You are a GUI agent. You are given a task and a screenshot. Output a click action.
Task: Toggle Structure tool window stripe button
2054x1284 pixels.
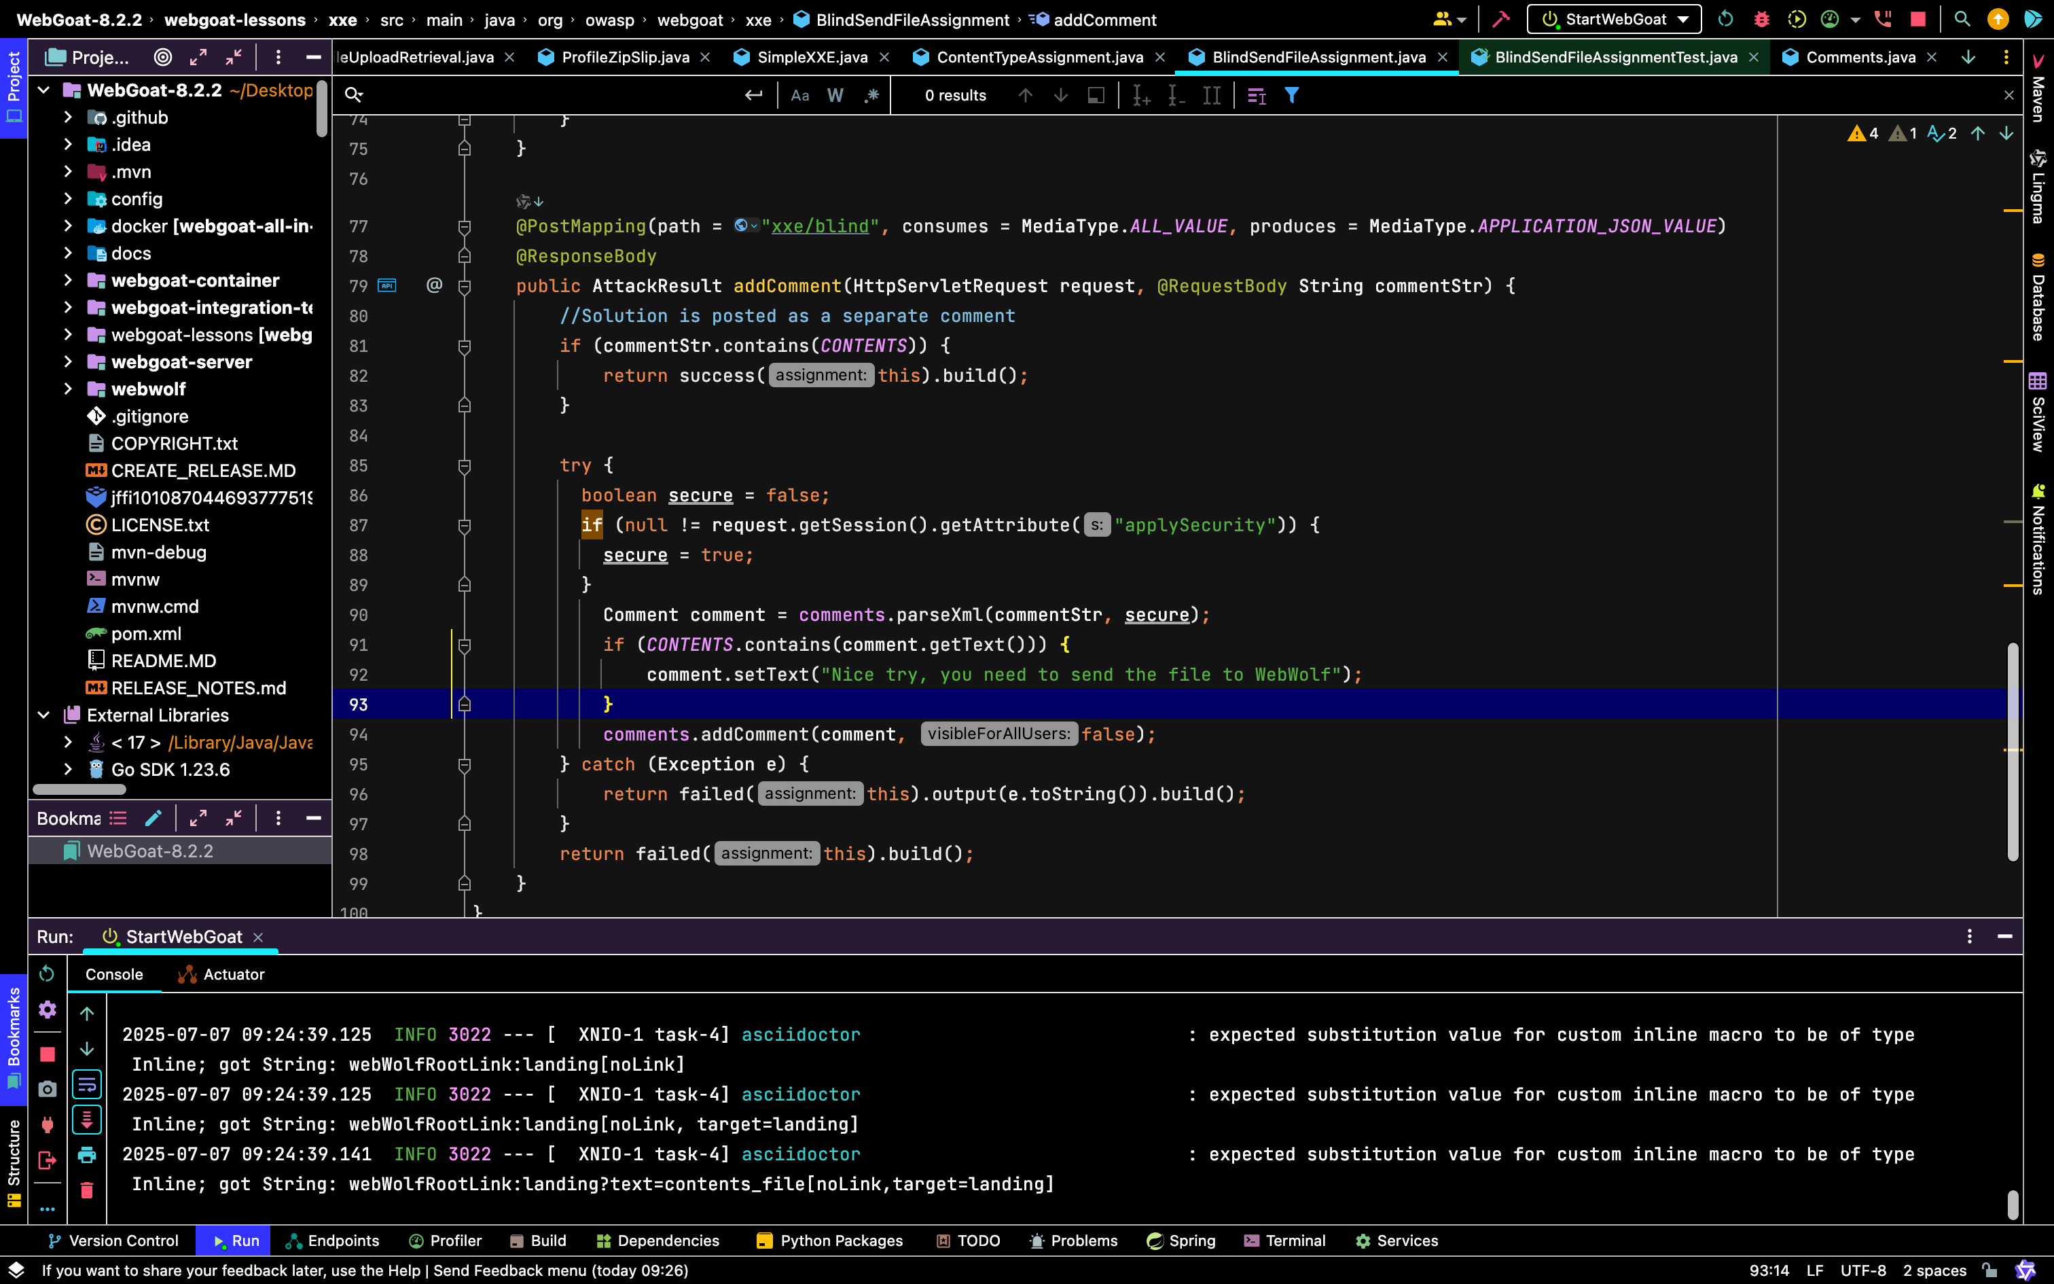pyautogui.click(x=14, y=1163)
